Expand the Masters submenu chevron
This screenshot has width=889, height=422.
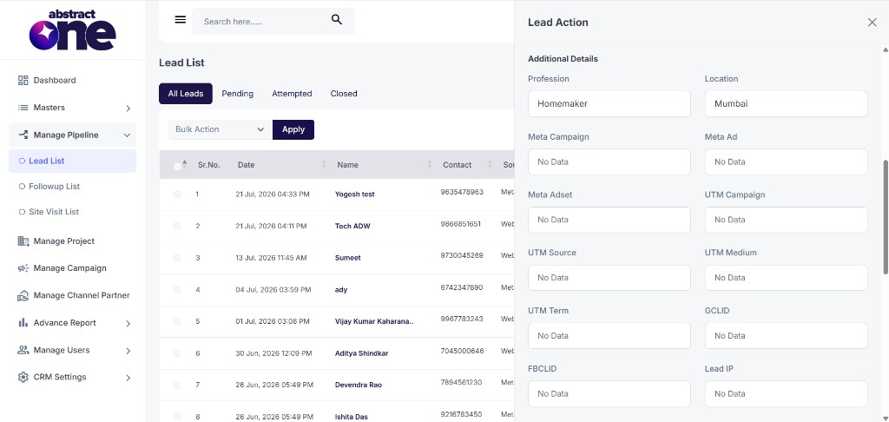[128, 108]
